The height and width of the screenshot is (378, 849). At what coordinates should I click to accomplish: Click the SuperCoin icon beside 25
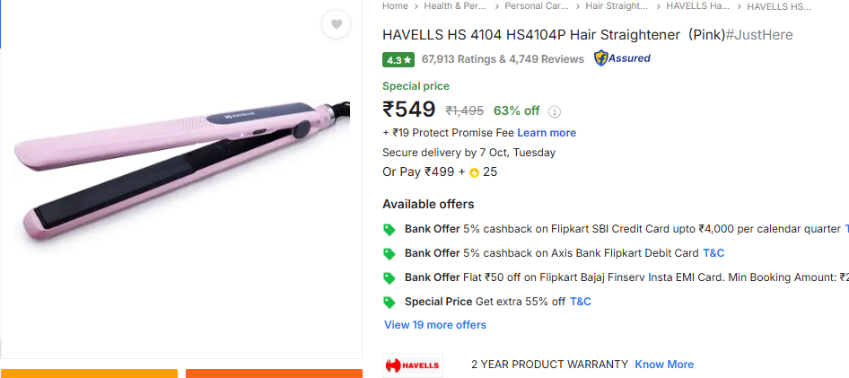tap(475, 172)
